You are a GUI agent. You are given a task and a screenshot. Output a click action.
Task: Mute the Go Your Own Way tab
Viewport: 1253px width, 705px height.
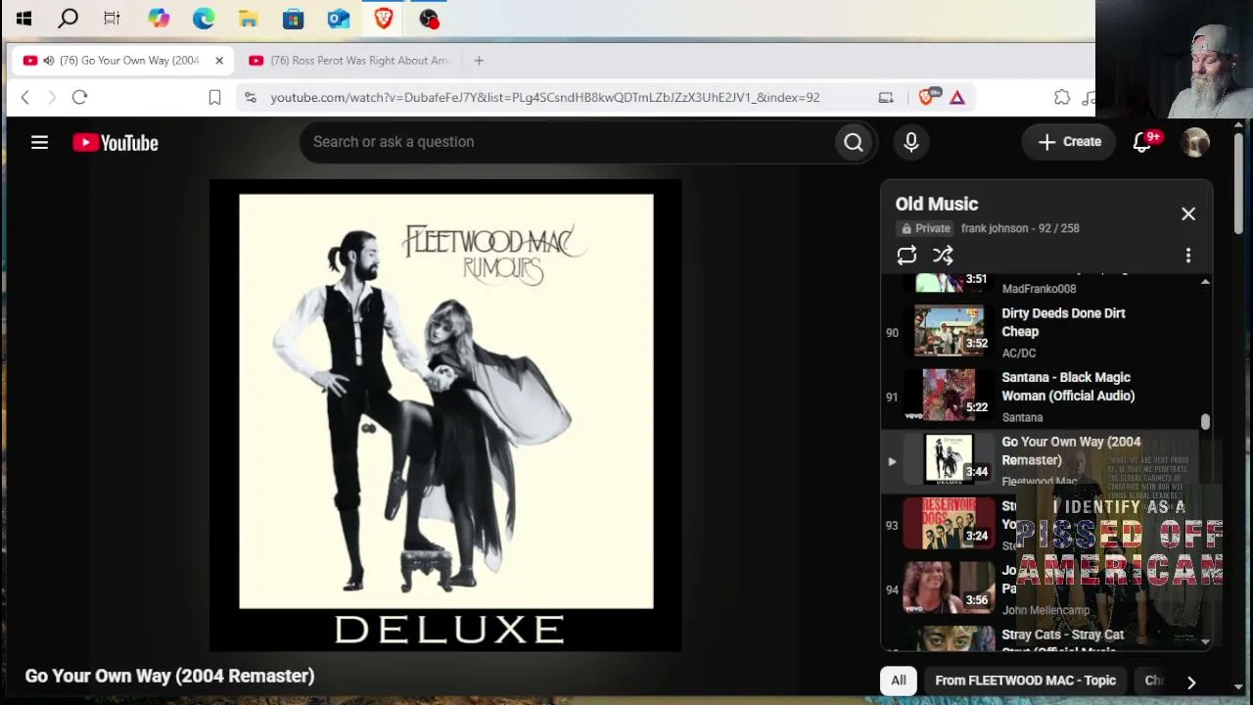[x=48, y=61]
